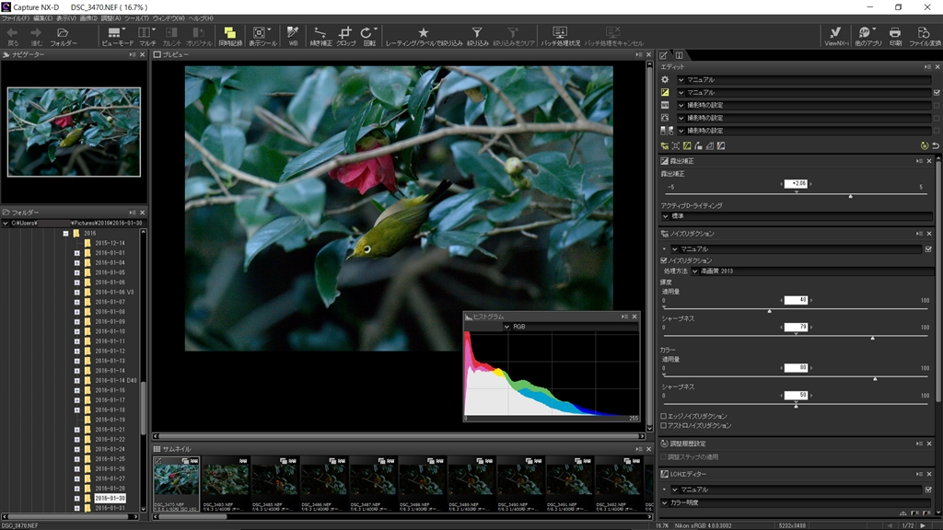The height and width of the screenshot is (530, 943).
Task: Open the folder (フォルダー) toolbar button
Action: point(64,35)
